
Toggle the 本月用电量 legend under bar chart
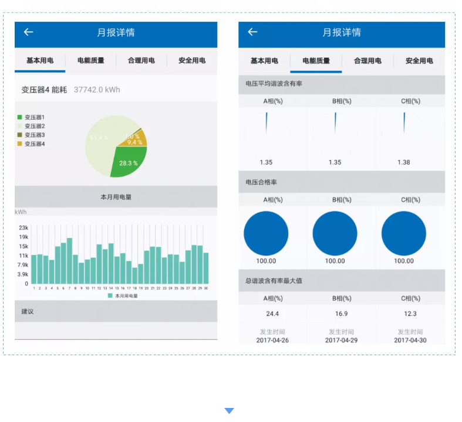click(x=123, y=296)
